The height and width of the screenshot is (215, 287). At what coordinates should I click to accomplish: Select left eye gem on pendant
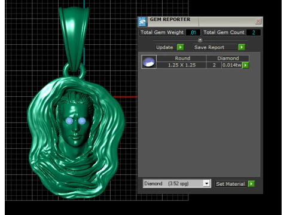pyautogui.click(x=69, y=121)
